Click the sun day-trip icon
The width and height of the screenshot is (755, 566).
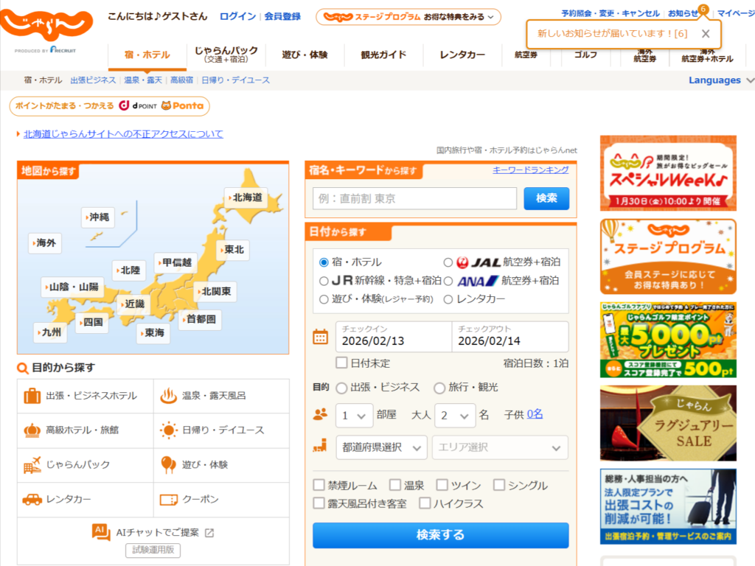click(169, 430)
